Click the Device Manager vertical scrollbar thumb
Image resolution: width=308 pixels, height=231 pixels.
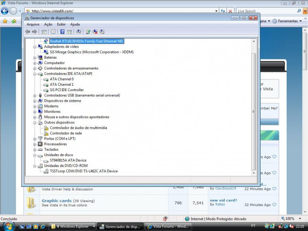click(254, 112)
